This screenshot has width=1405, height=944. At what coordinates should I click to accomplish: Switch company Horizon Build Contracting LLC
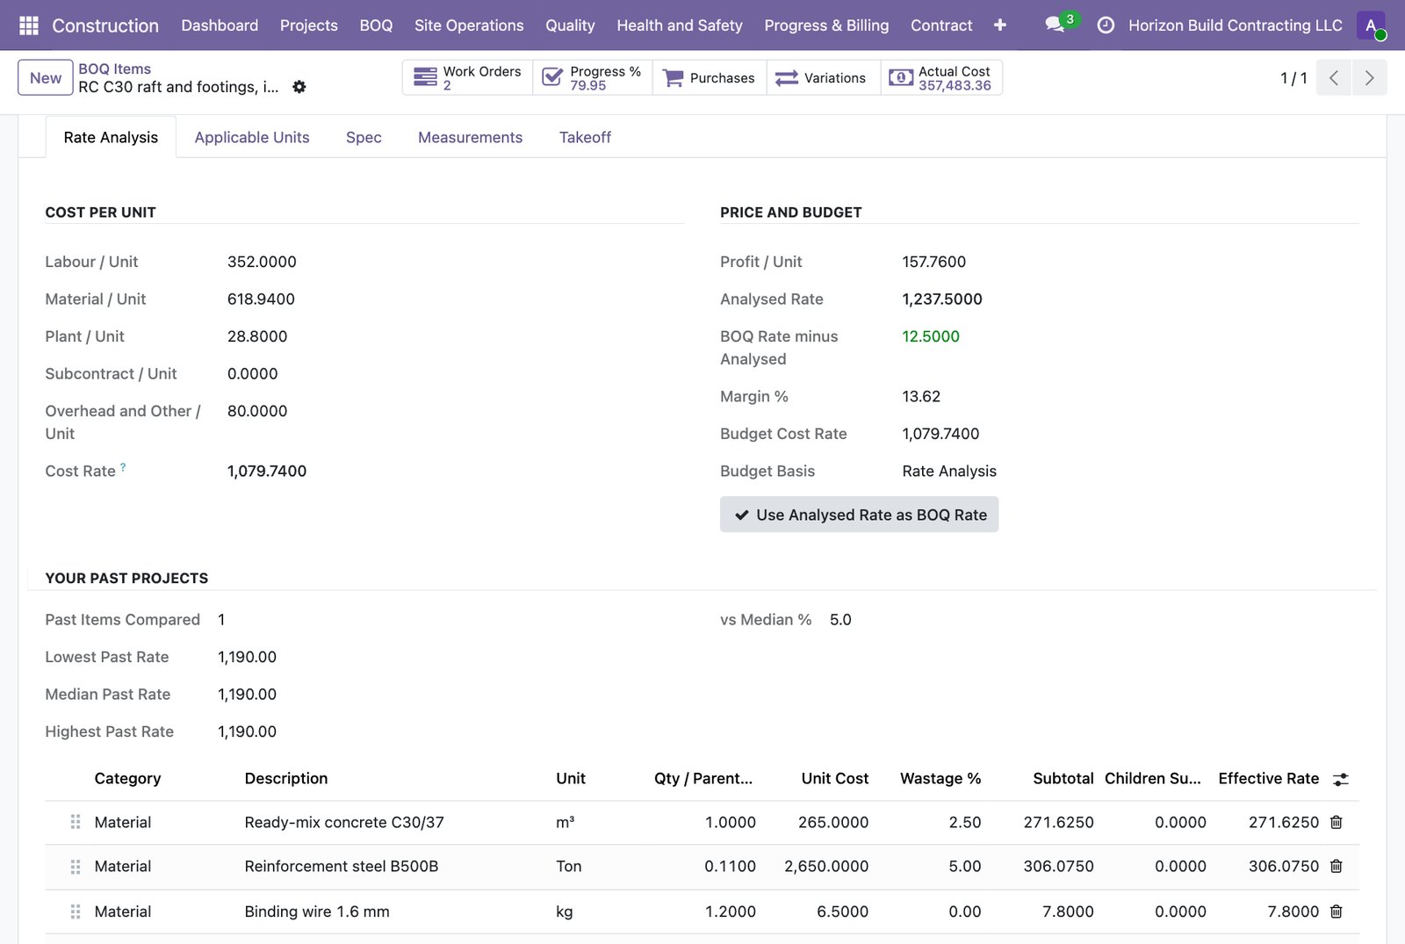(x=1235, y=25)
